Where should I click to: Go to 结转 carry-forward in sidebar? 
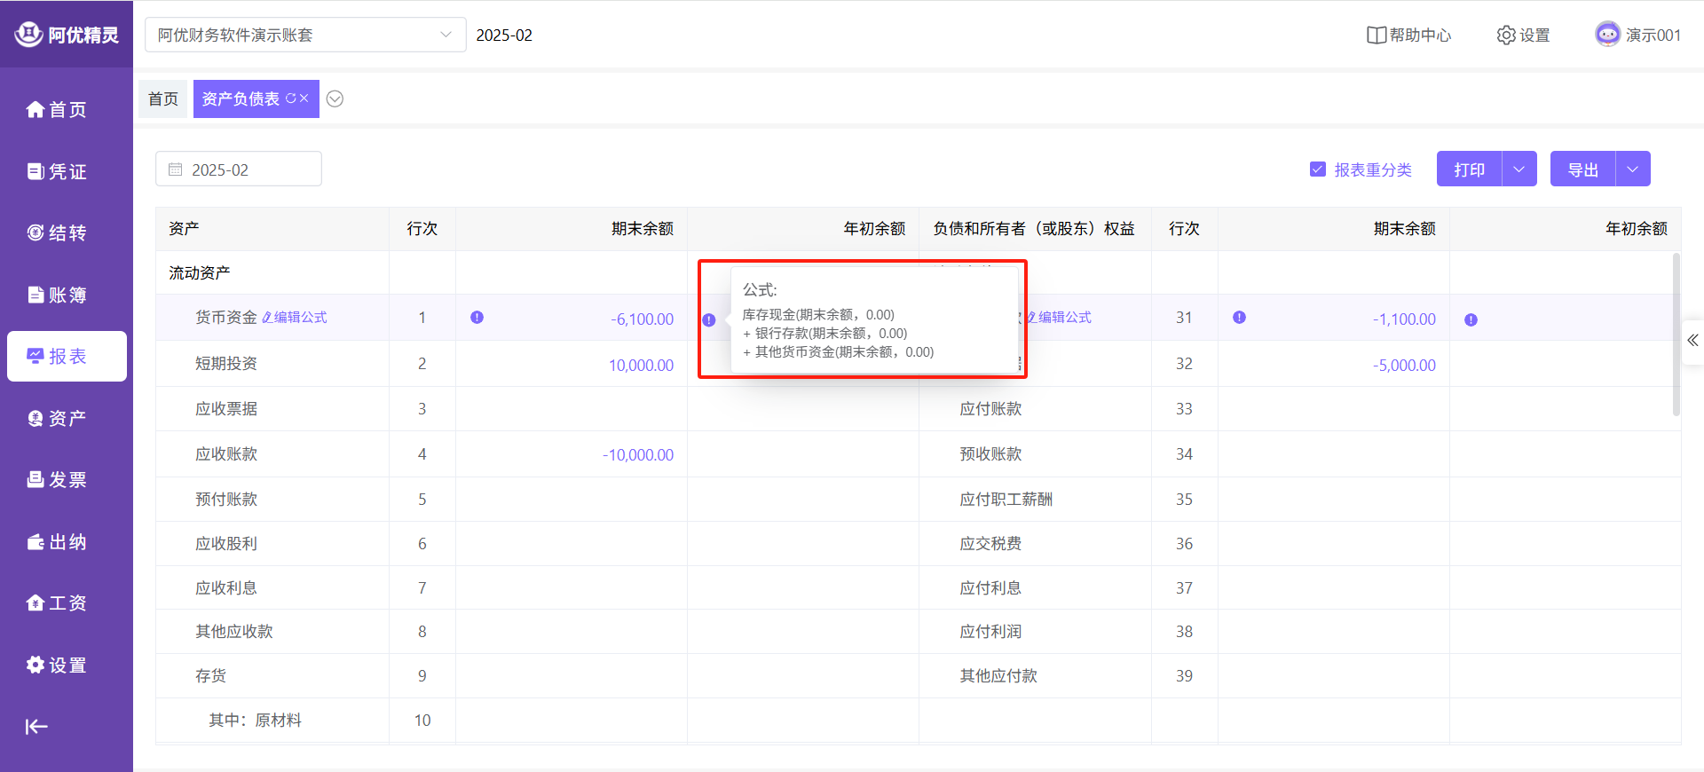tap(58, 232)
